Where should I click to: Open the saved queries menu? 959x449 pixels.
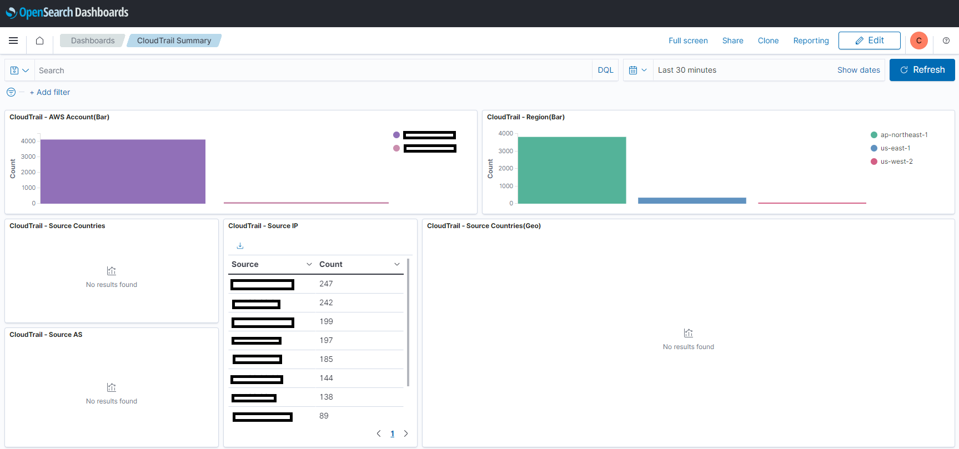point(19,70)
